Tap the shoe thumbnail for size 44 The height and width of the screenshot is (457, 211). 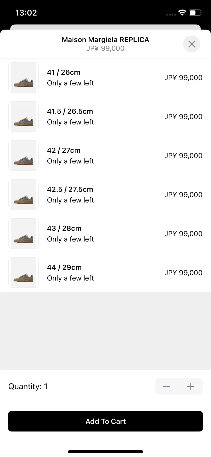point(23,273)
